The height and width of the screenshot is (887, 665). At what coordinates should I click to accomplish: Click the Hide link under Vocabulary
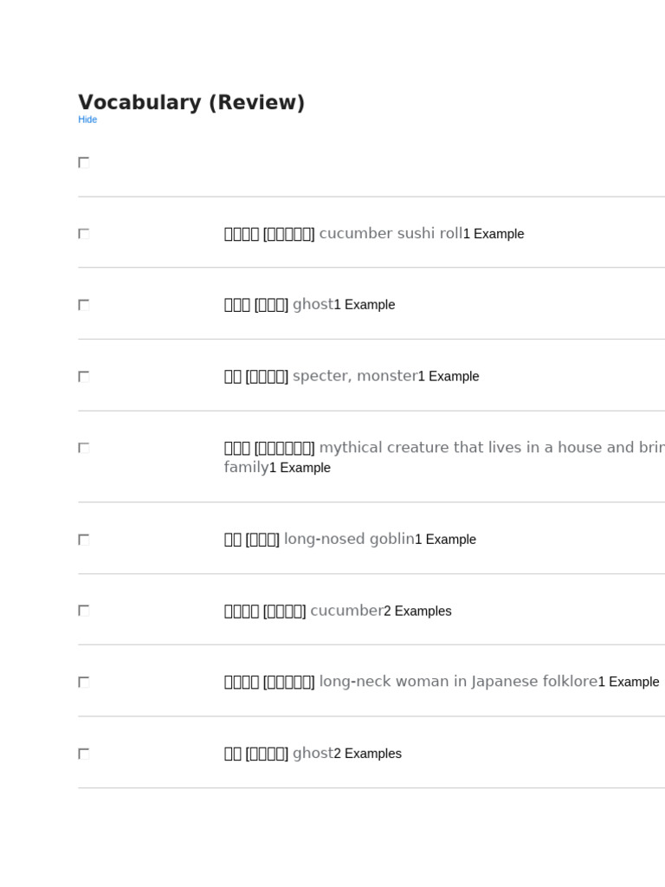pos(87,120)
